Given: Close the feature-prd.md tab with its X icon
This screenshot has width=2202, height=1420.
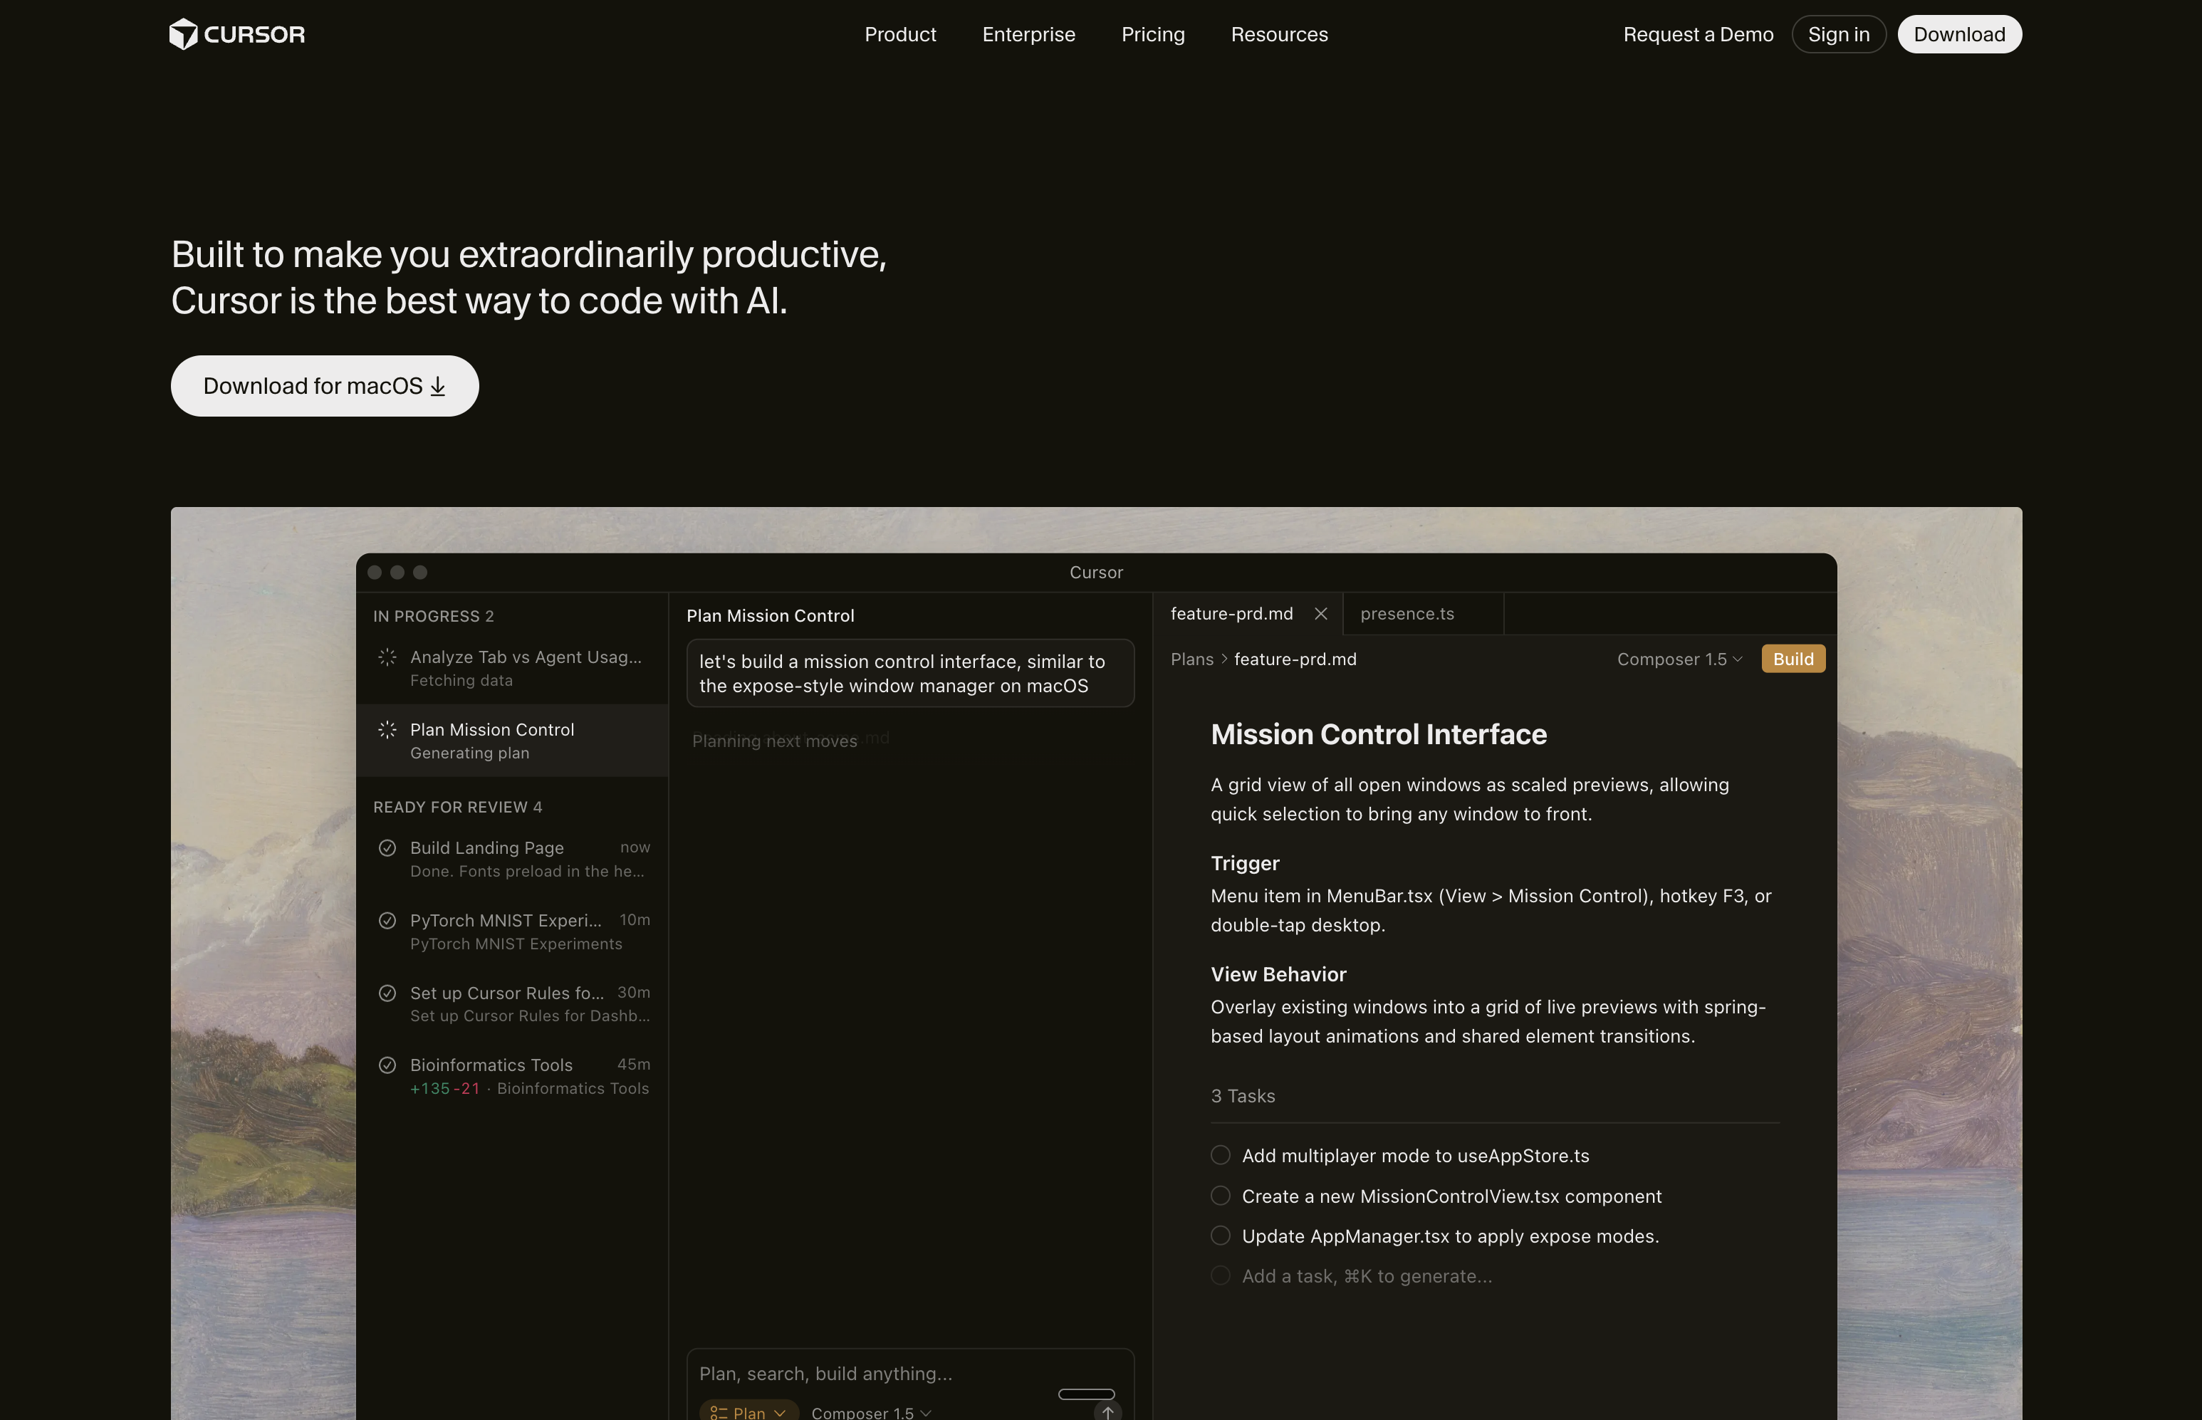Looking at the screenshot, I should (x=1320, y=613).
